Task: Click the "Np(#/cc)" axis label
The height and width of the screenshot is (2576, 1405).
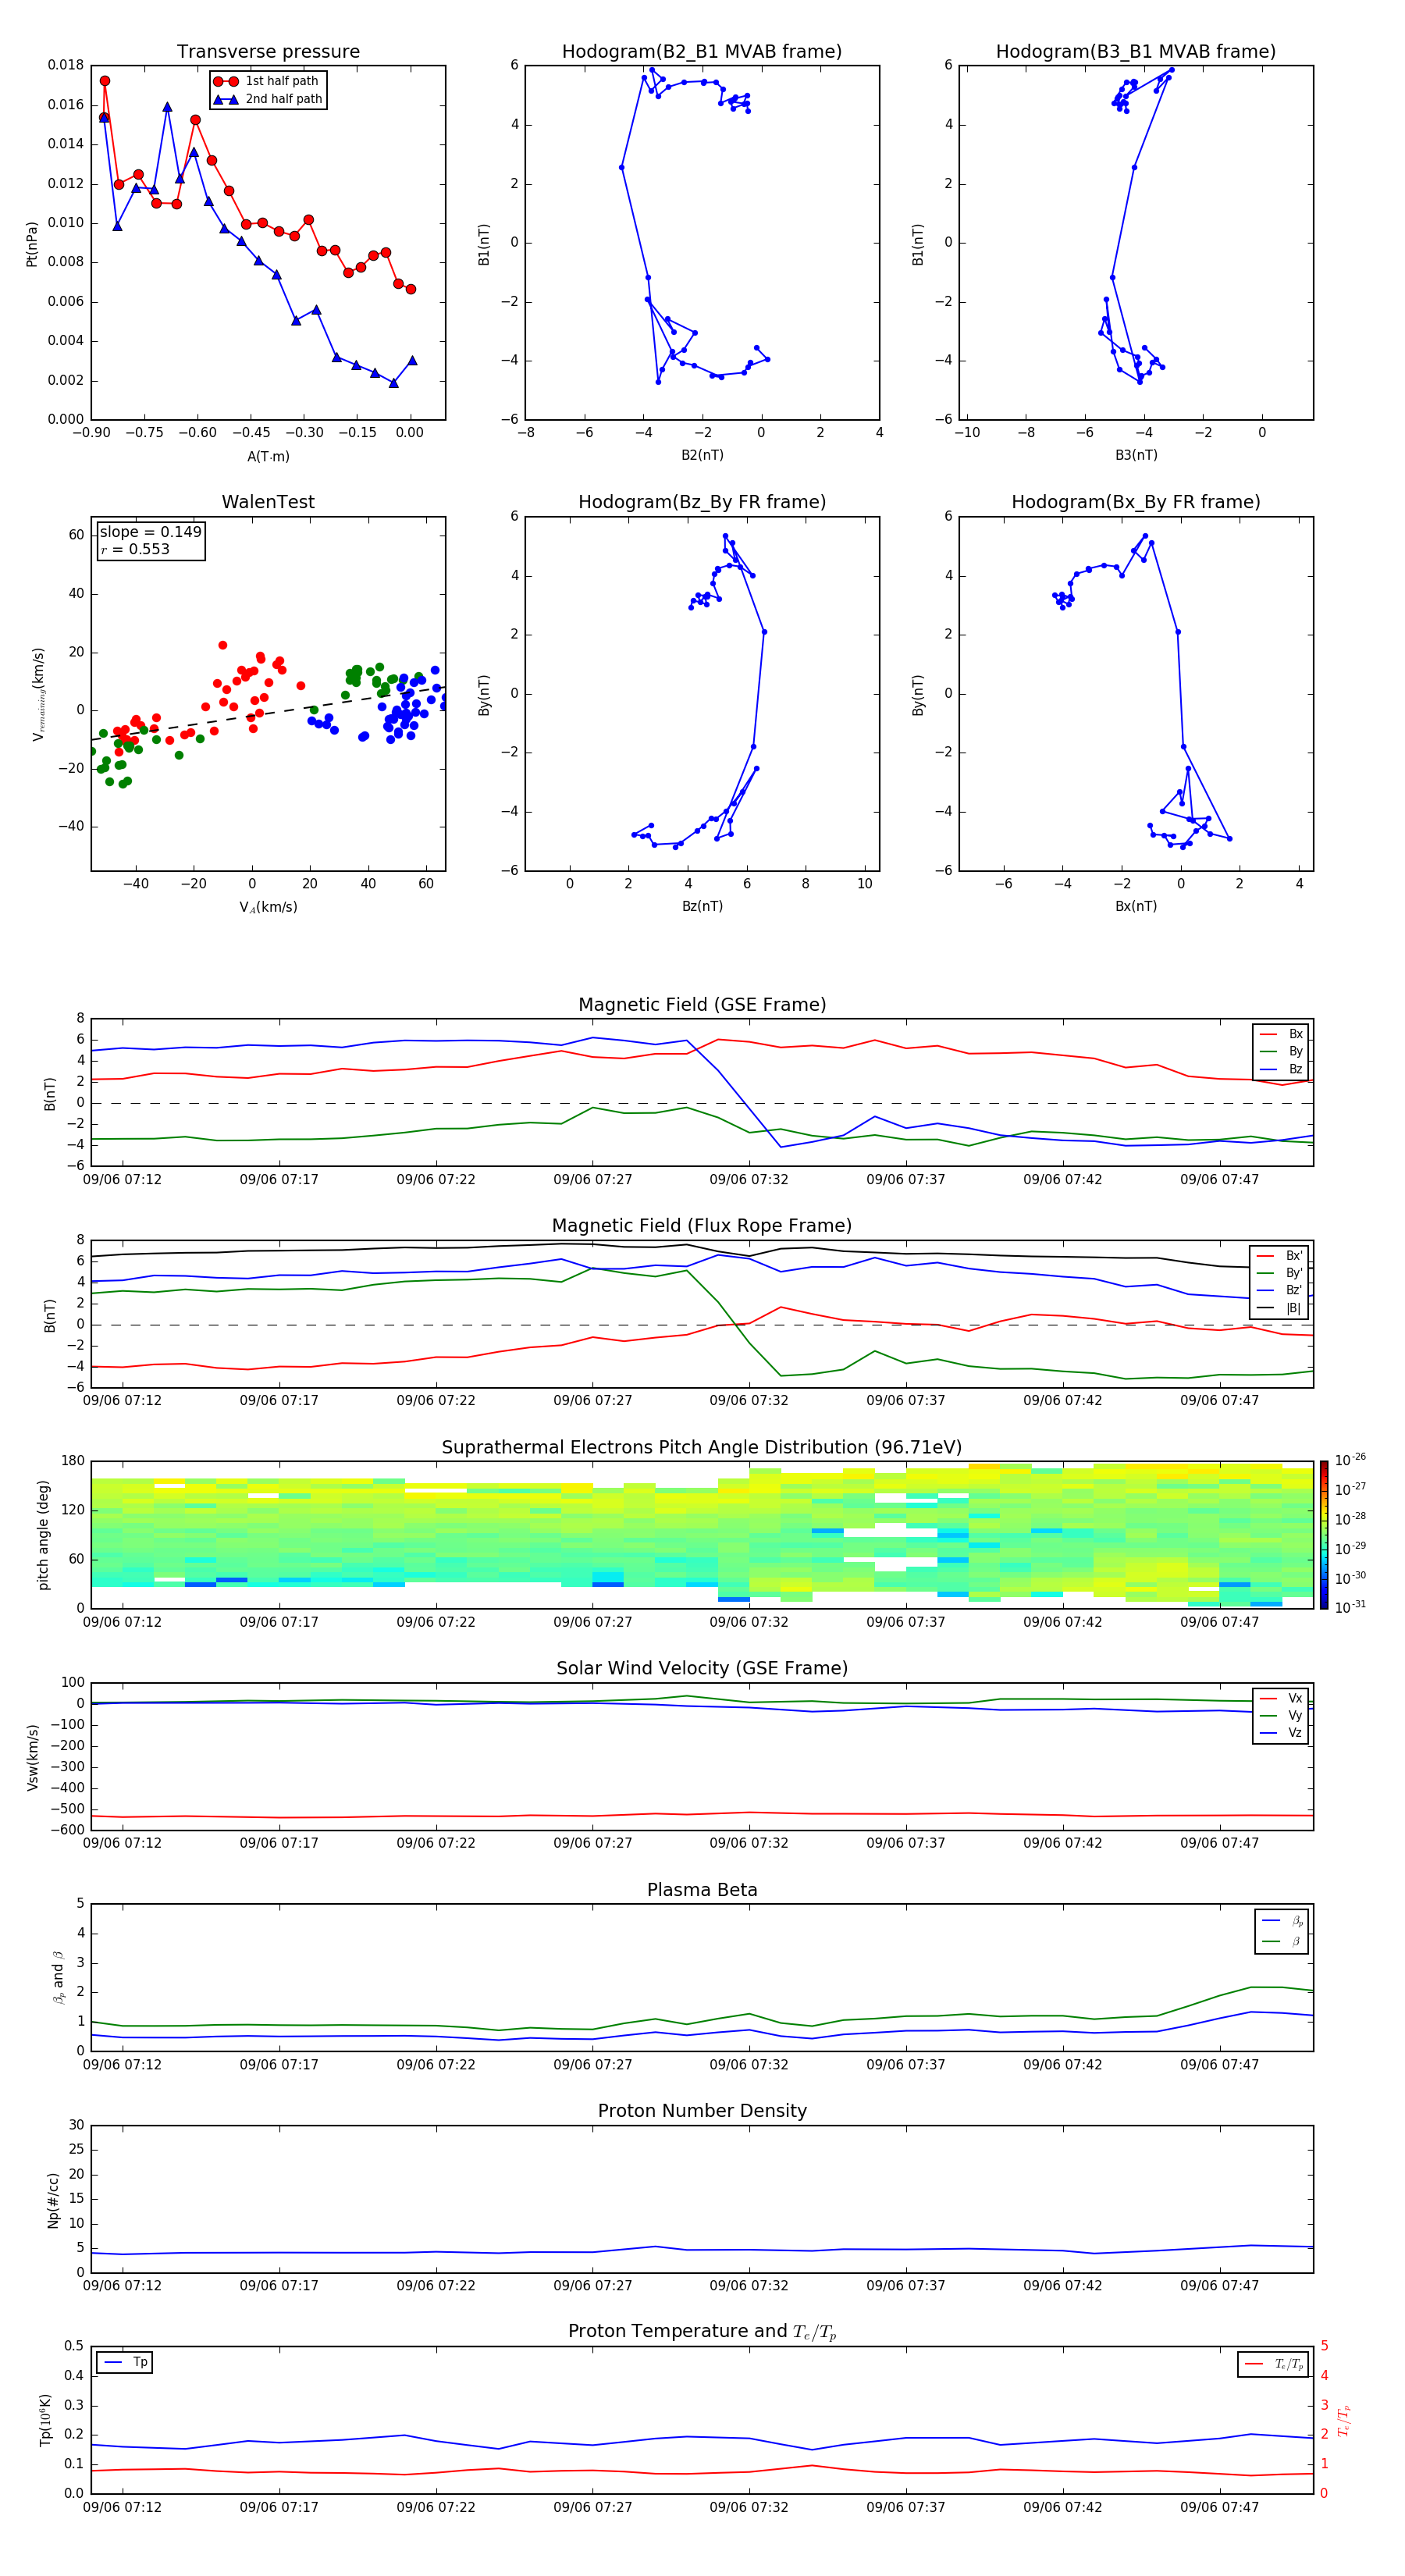Action: pyautogui.click(x=53, y=2199)
